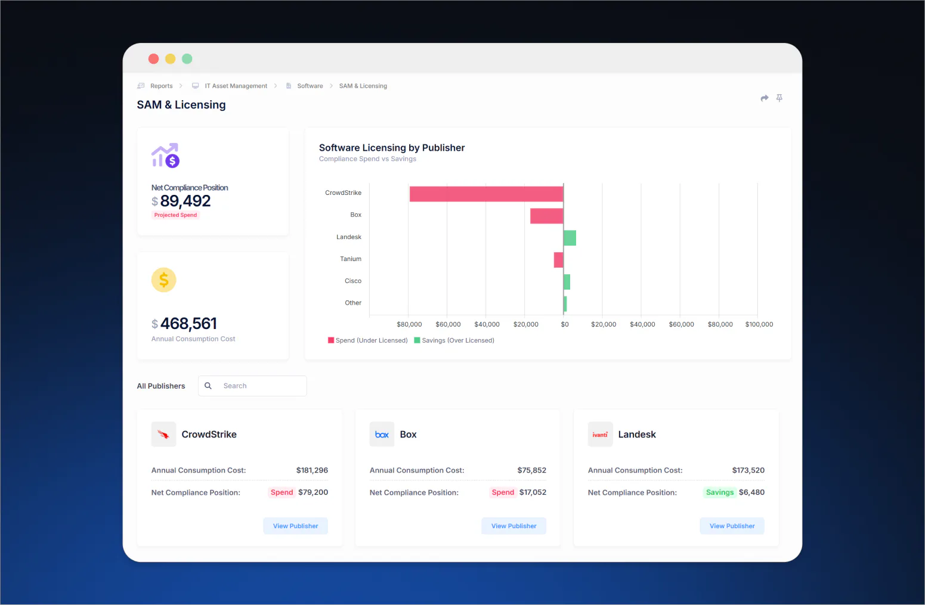
Task: Select the Box spend bar in chart
Action: coord(547,216)
